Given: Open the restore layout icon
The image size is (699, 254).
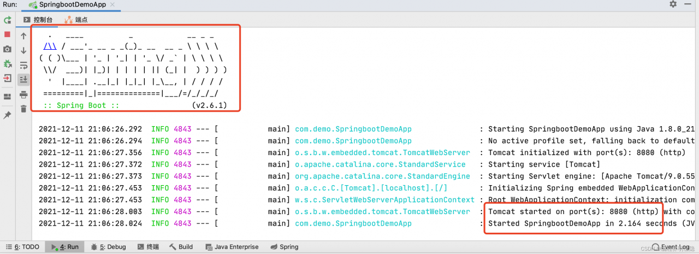Looking at the screenshot, I should [7, 97].
